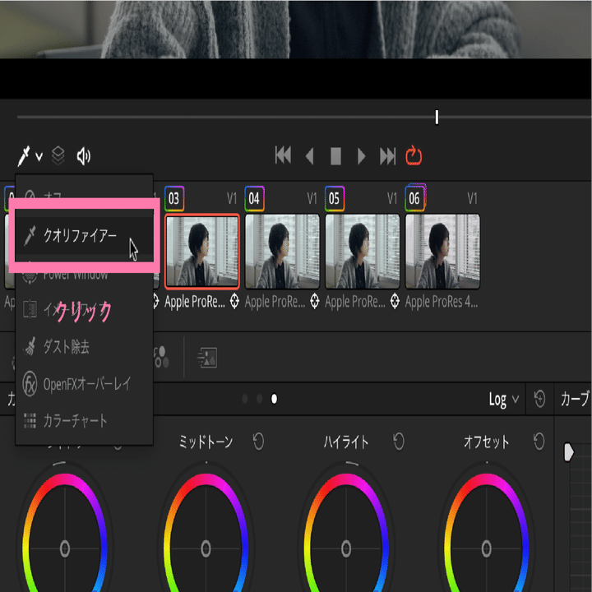The height and width of the screenshot is (592, 592).
Task: Click the layers stack icon
Action: pos(58,156)
